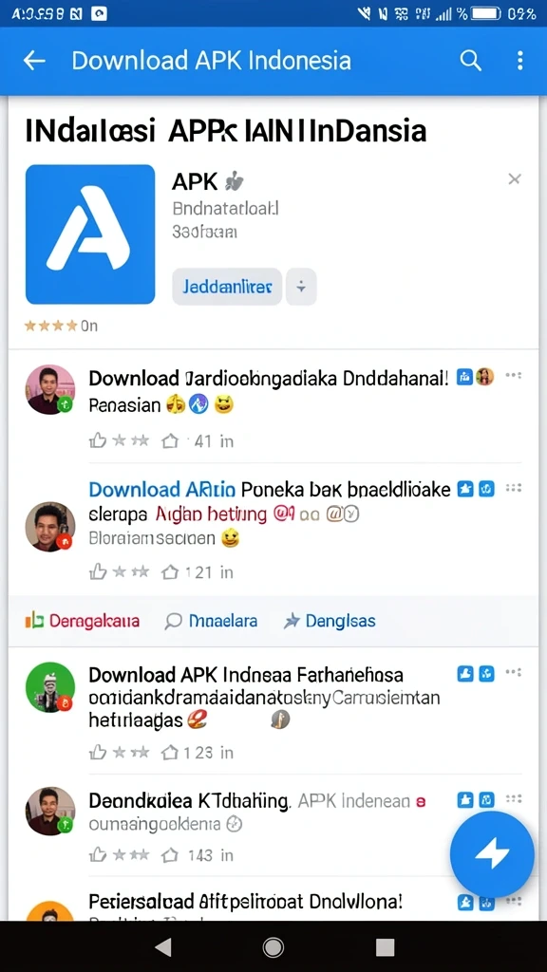Open options dots on first post
This screenshot has width=547, height=972.
click(514, 376)
